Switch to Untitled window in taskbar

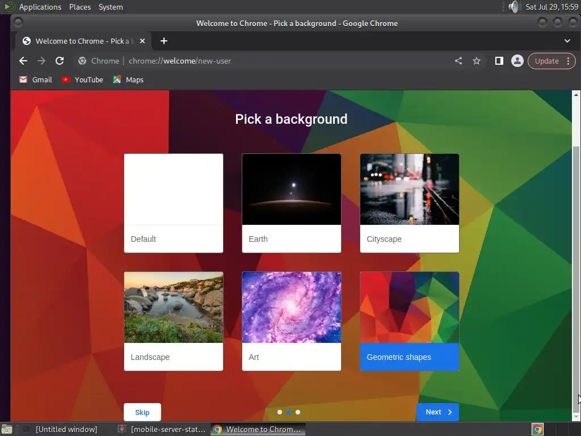pyautogui.click(x=60, y=429)
